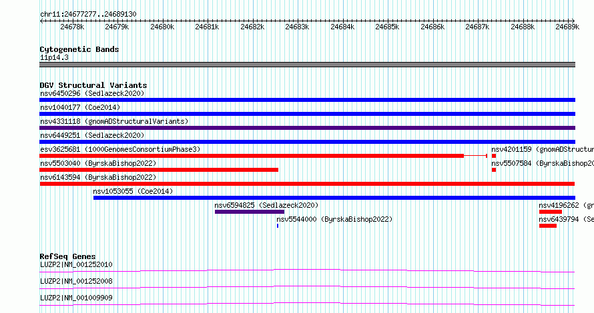Click the chr11:24677277..24689130 region label
Screen dimensions: 594x313
(88, 14)
